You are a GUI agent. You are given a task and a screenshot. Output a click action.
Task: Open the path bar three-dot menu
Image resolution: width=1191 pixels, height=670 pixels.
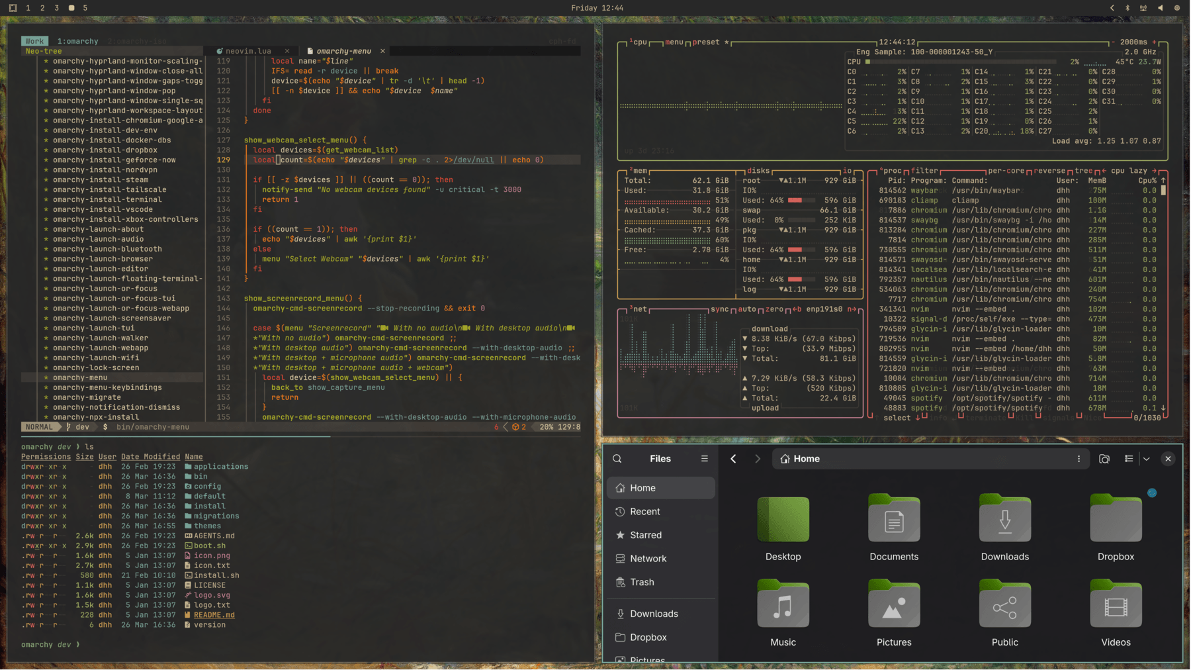(1079, 459)
